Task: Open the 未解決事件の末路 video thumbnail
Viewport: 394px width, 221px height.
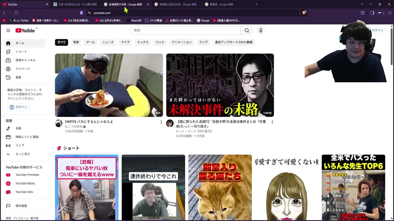Action: click(x=220, y=85)
